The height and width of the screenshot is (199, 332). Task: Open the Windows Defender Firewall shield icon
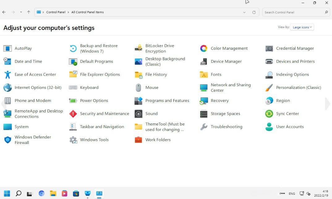(8, 140)
